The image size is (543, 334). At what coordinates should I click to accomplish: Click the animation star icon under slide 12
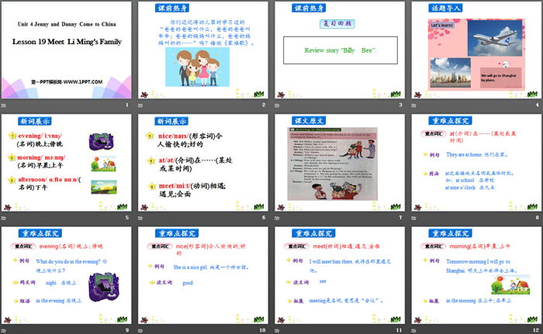pos(413,331)
